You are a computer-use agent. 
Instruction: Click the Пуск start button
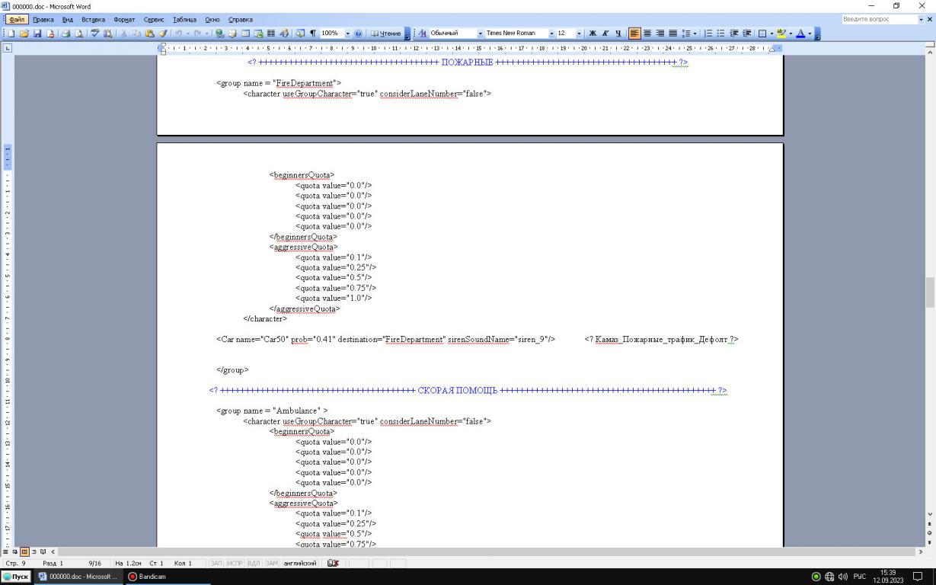click(x=16, y=577)
